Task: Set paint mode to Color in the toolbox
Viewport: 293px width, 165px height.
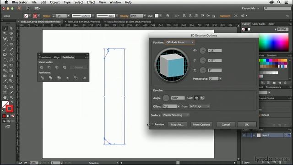Action: pos(4,116)
